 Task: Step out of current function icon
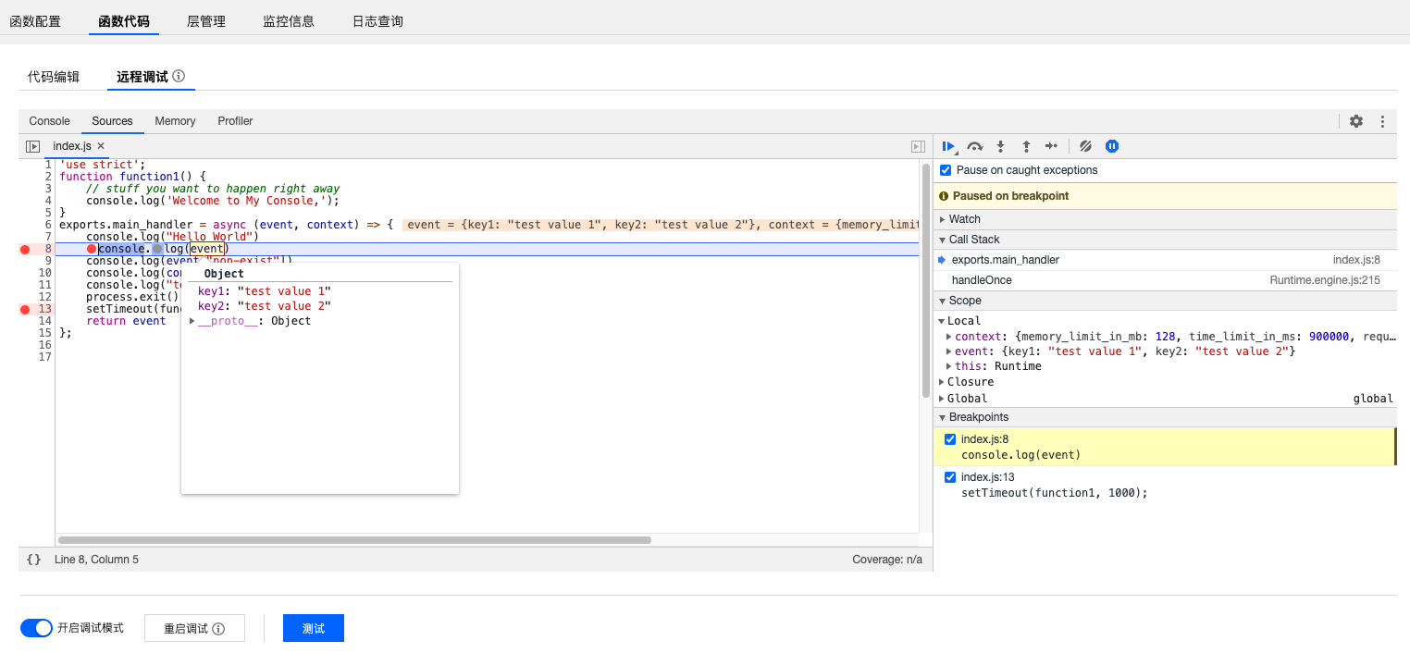1026,146
